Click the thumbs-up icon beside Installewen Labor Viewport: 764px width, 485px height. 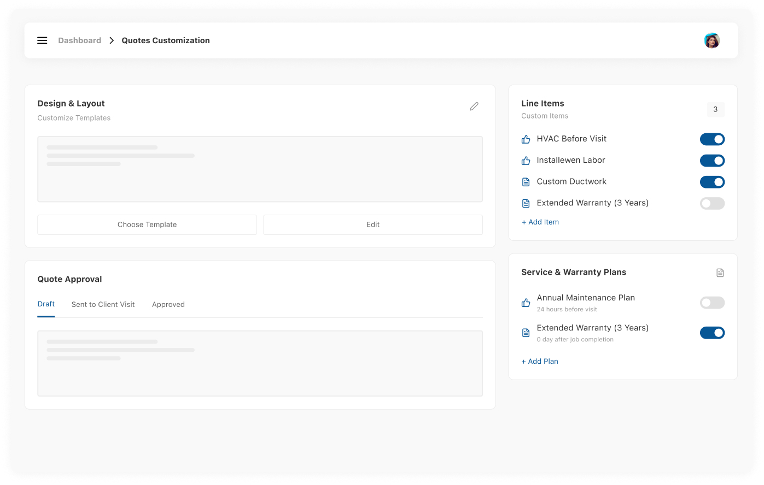click(526, 161)
